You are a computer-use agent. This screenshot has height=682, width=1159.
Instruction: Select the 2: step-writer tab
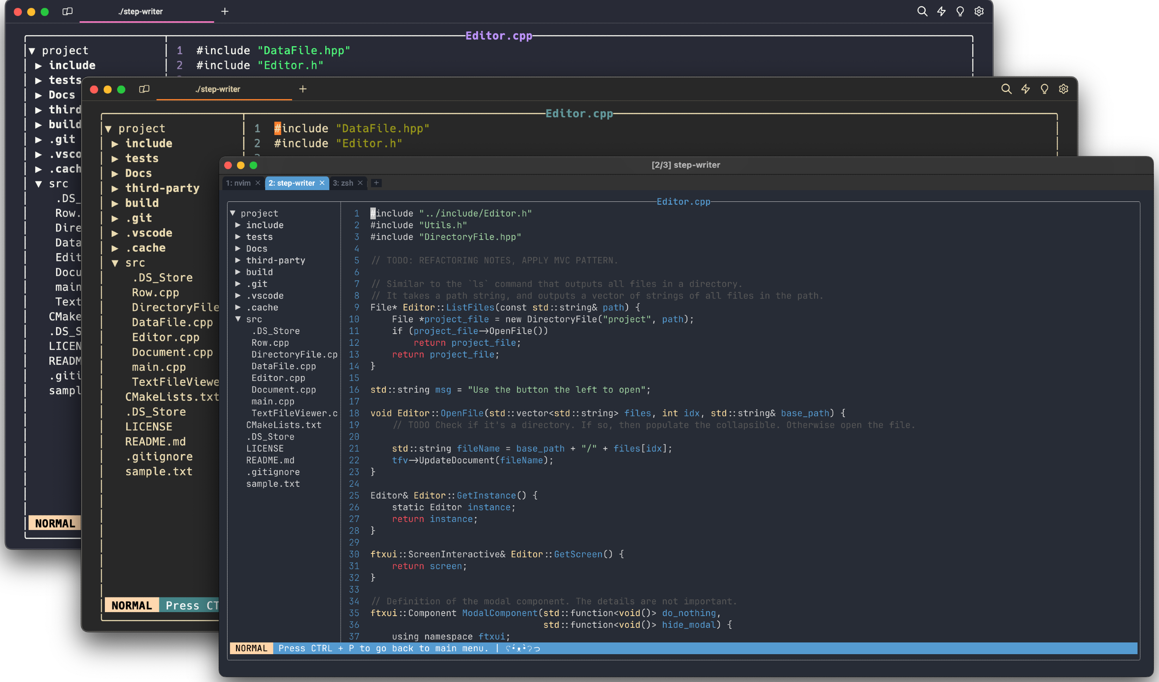pyautogui.click(x=292, y=183)
